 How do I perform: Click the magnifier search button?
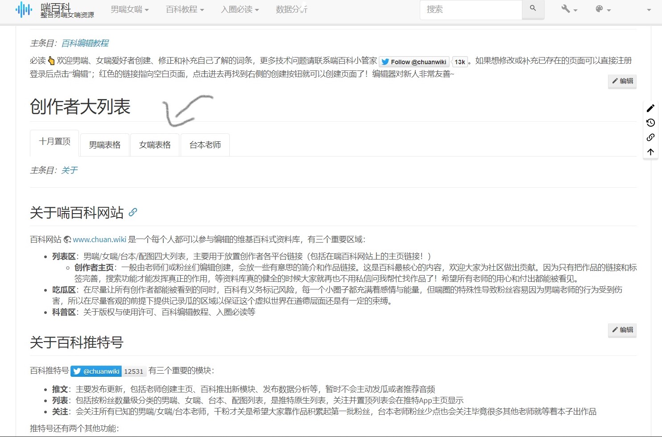[x=533, y=9]
